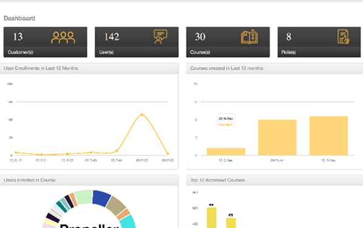Screen dimensions: 363x228
Task: Click the tallest bar in Courses created chart
Action: point(328,136)
